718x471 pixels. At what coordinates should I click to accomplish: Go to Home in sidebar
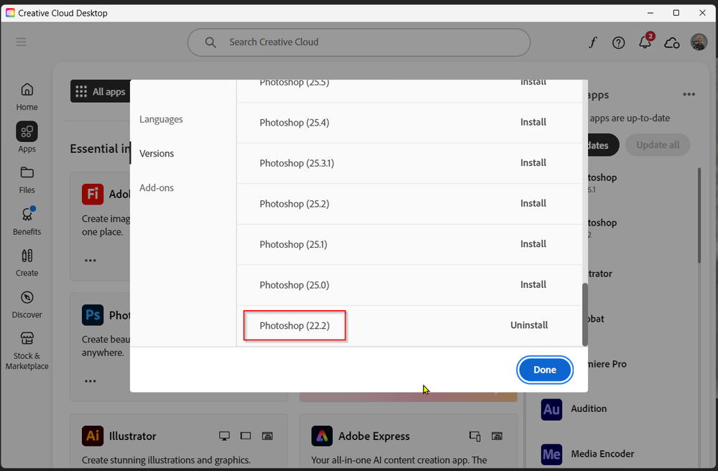pos(27,97)
